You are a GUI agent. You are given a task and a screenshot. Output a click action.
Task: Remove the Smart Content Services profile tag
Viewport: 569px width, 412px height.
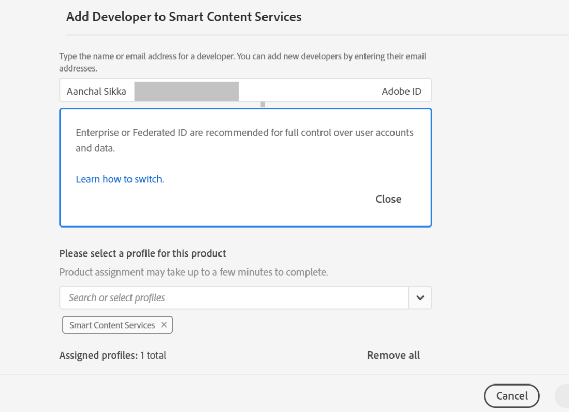point(164,325)
